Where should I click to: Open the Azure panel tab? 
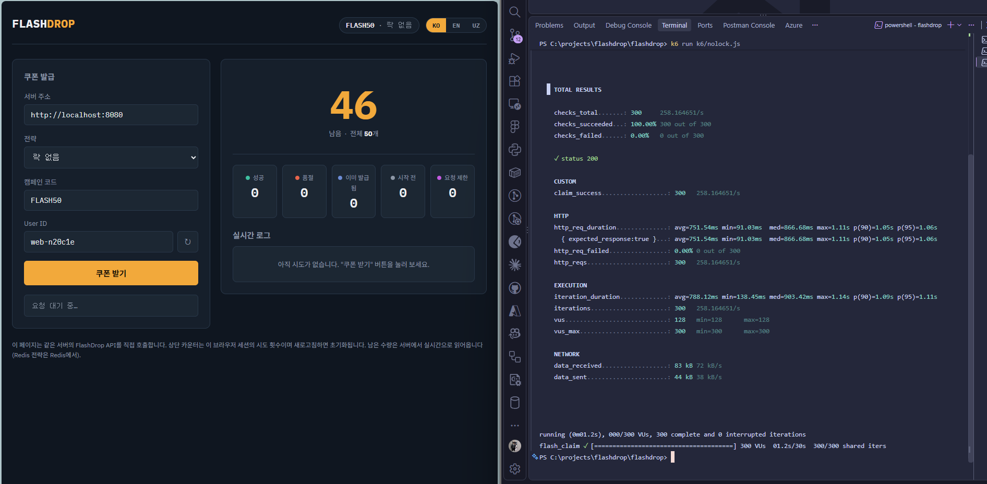(x=793, y=25)
